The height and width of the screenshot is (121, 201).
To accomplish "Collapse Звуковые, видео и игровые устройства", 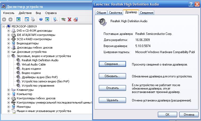I will 8,56.
